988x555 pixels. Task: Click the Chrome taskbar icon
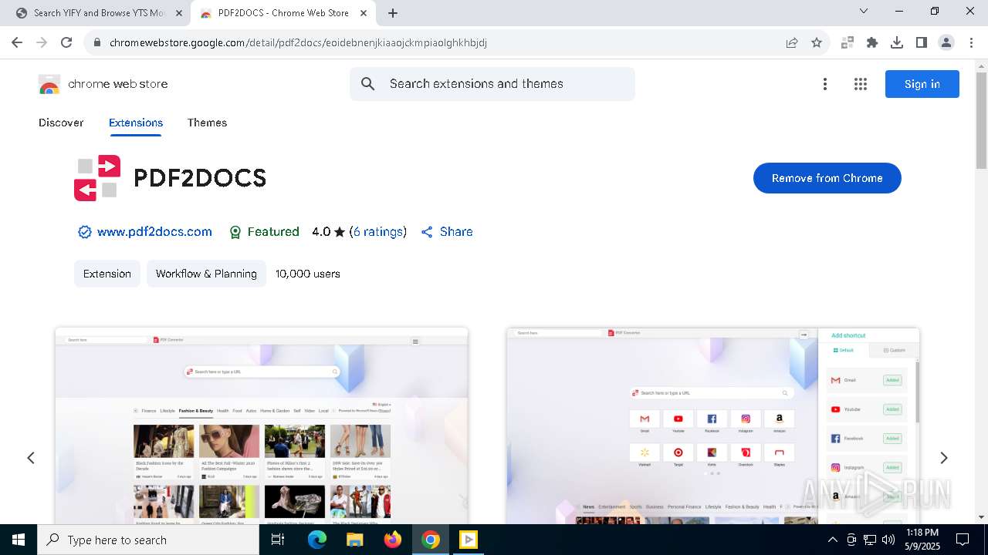coord(431,540)
